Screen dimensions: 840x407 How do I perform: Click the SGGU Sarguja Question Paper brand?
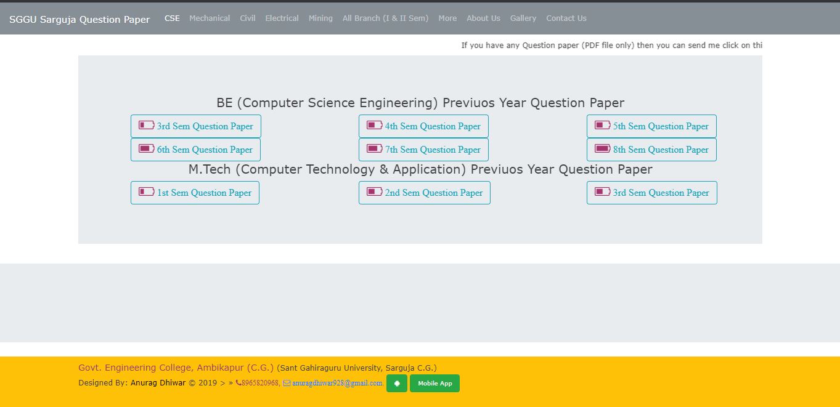tap(80, 19)
